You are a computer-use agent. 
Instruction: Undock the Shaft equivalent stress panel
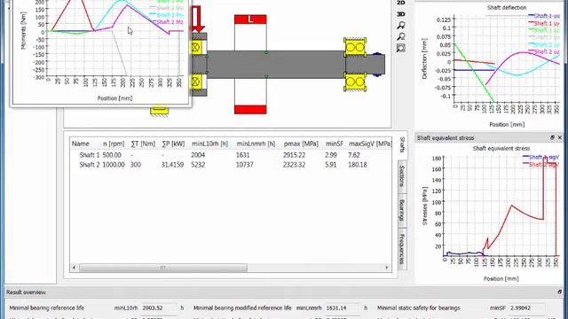pyautogui.click(x=552, y=138)
